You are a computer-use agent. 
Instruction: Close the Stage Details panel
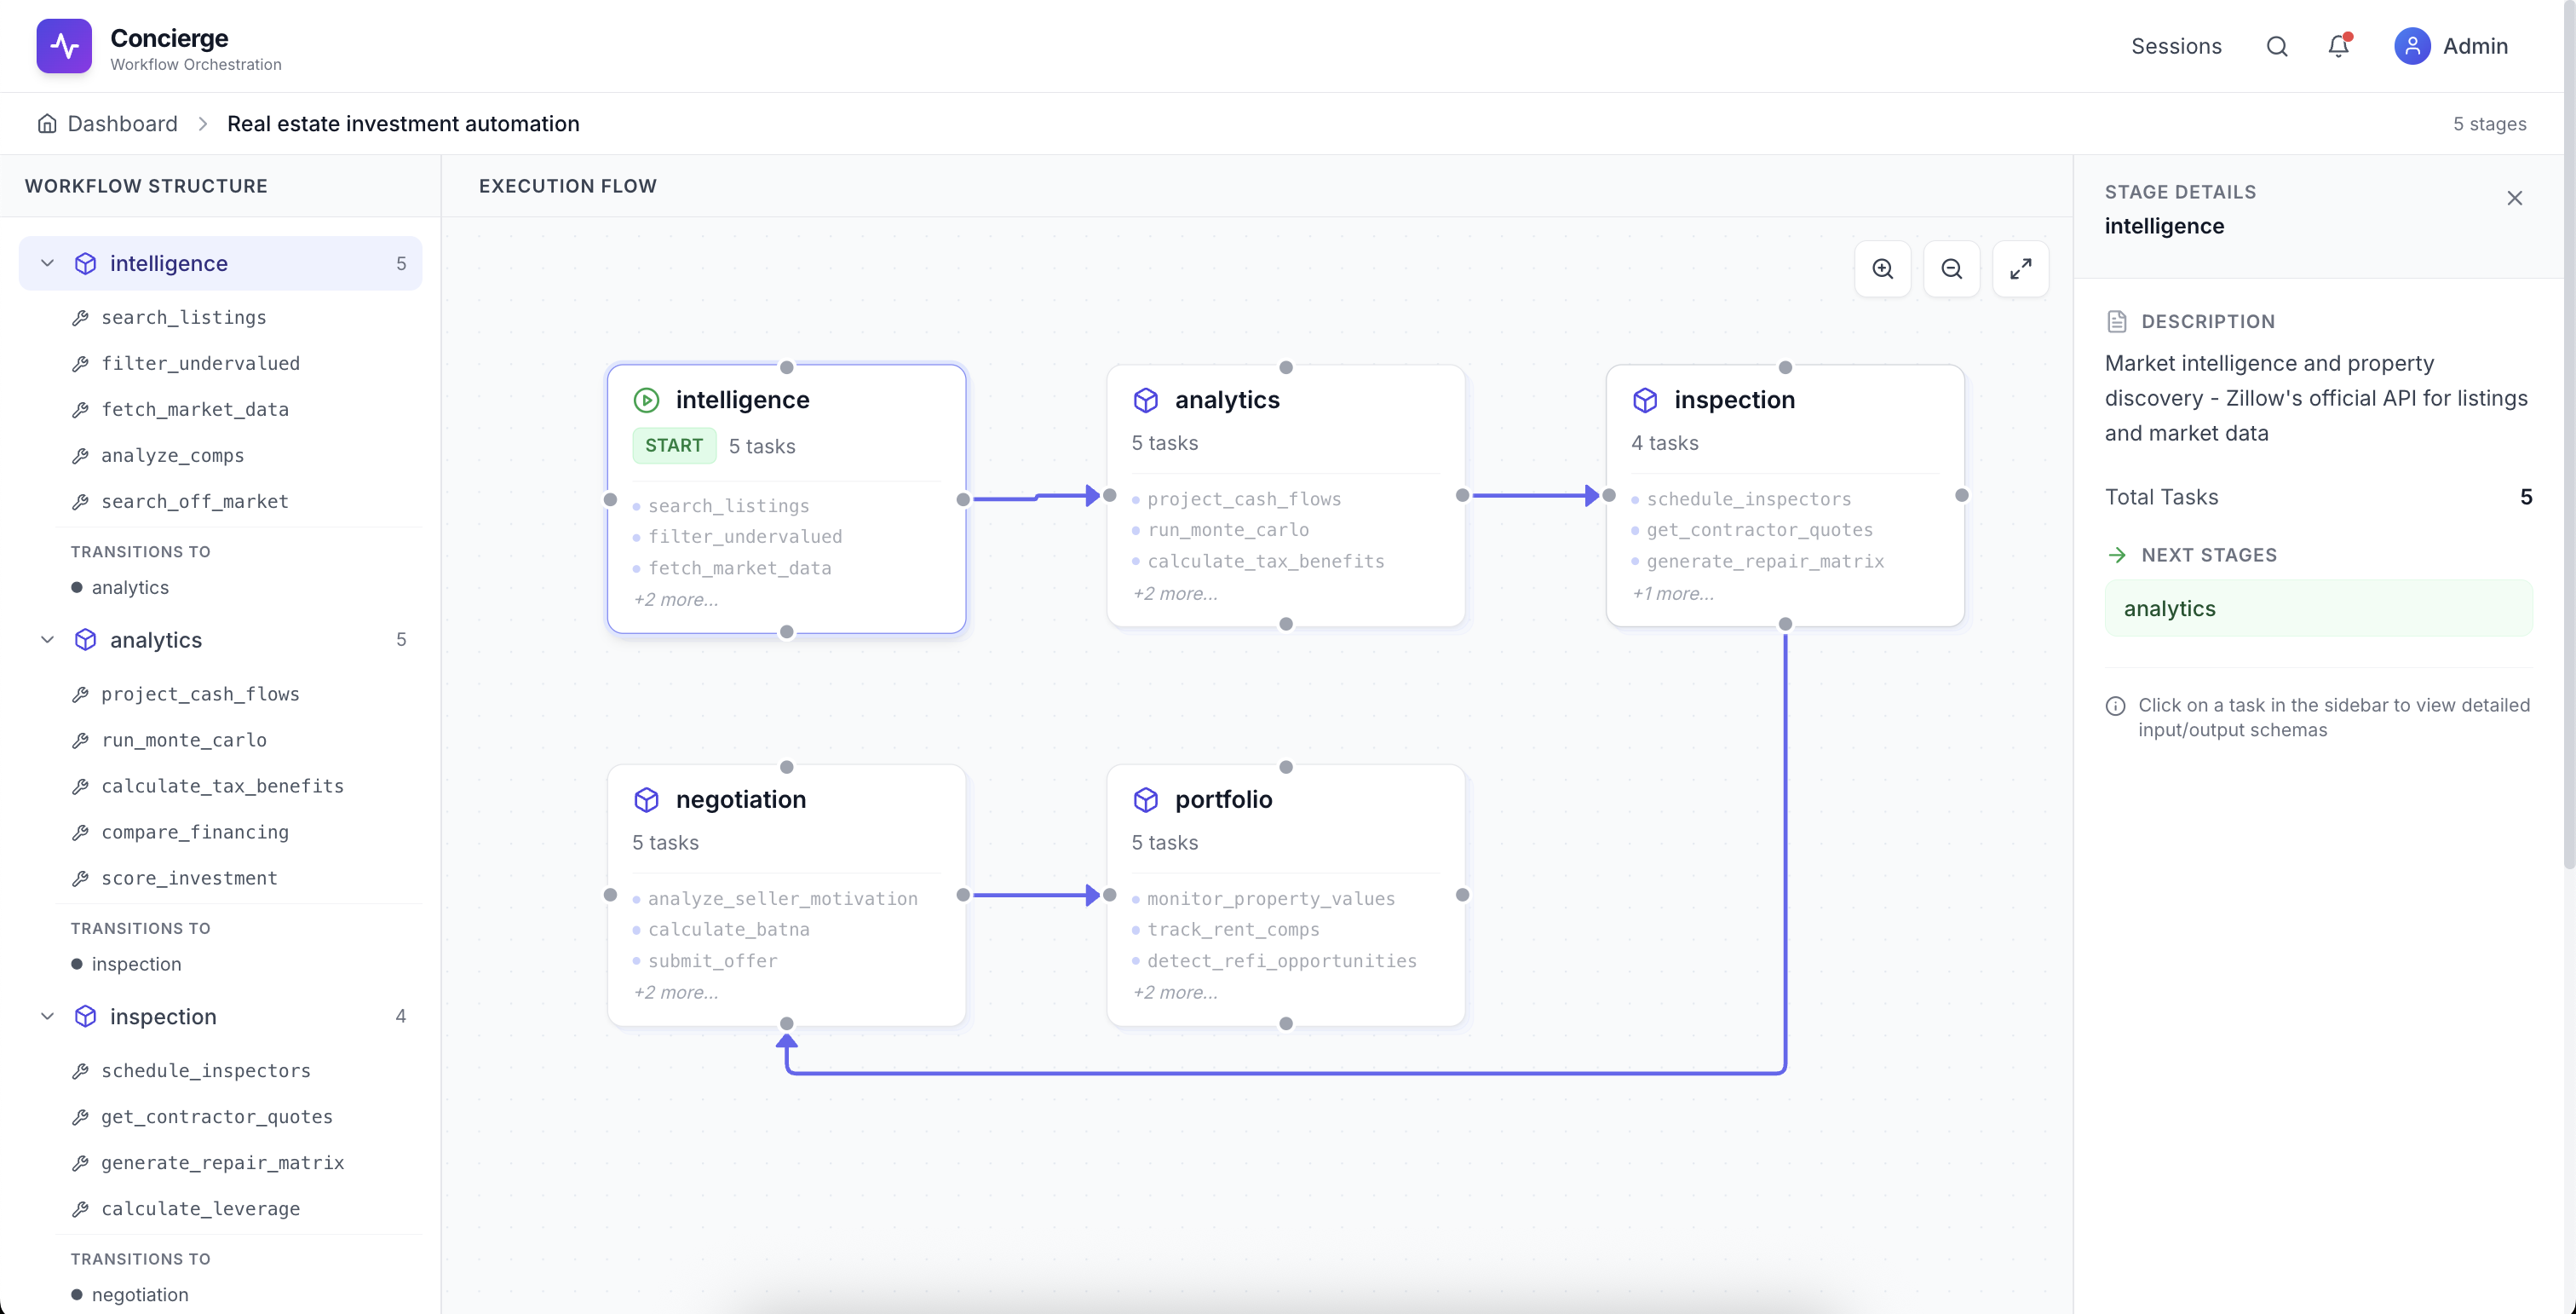tap(2516, 197)
